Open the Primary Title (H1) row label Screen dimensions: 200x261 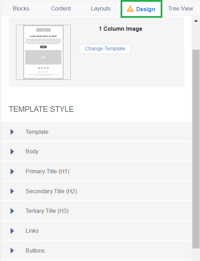tap(47, 172)
